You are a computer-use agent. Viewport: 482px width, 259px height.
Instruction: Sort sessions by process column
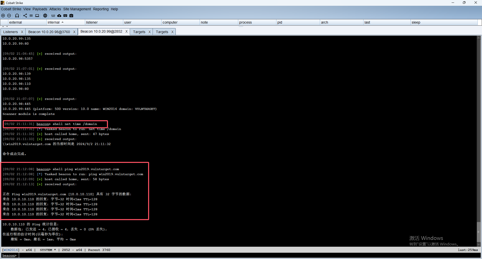pos(257,22)
